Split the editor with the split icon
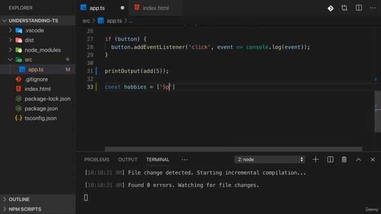The width and height of the screenshot is (381, 214). pos(358,8)
